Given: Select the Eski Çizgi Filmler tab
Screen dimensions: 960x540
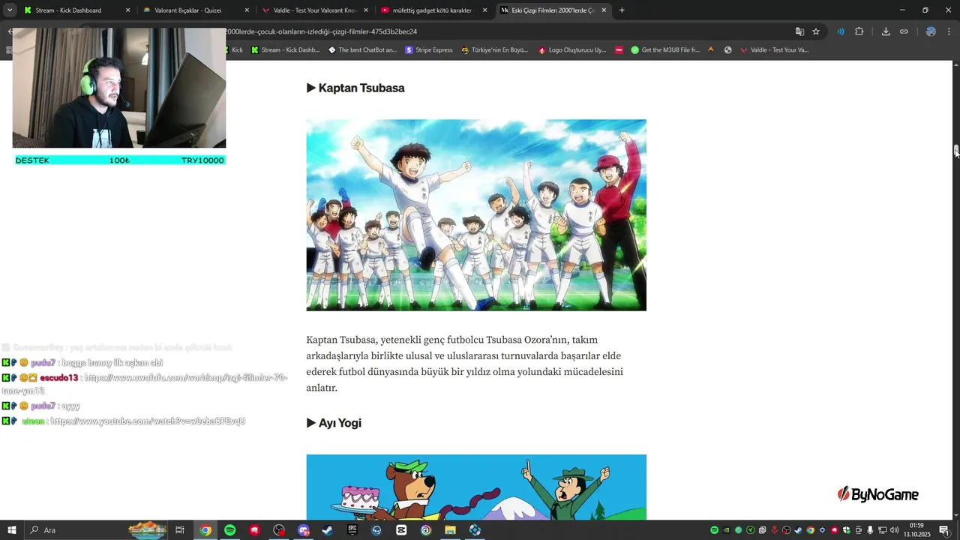Looking at the screenshot, I should [553, 10].
